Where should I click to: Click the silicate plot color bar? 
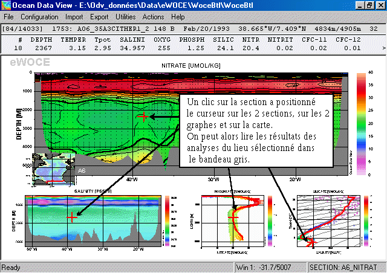coord(366,221)
